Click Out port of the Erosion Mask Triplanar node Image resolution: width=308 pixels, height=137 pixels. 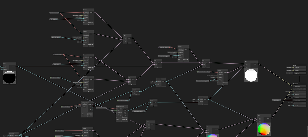(188, 49)
